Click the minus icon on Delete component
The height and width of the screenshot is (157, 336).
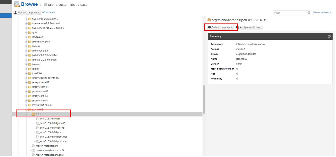point(209,27)
